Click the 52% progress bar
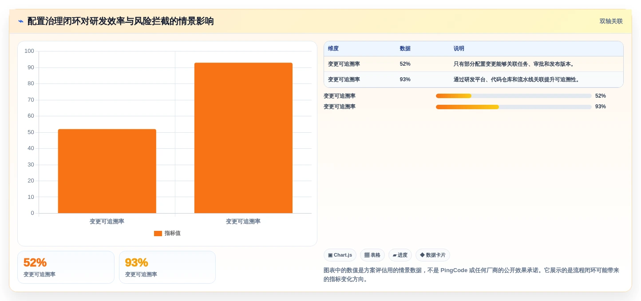The width and height of the screenshot is (641, 301). click(x=514, y=96)
